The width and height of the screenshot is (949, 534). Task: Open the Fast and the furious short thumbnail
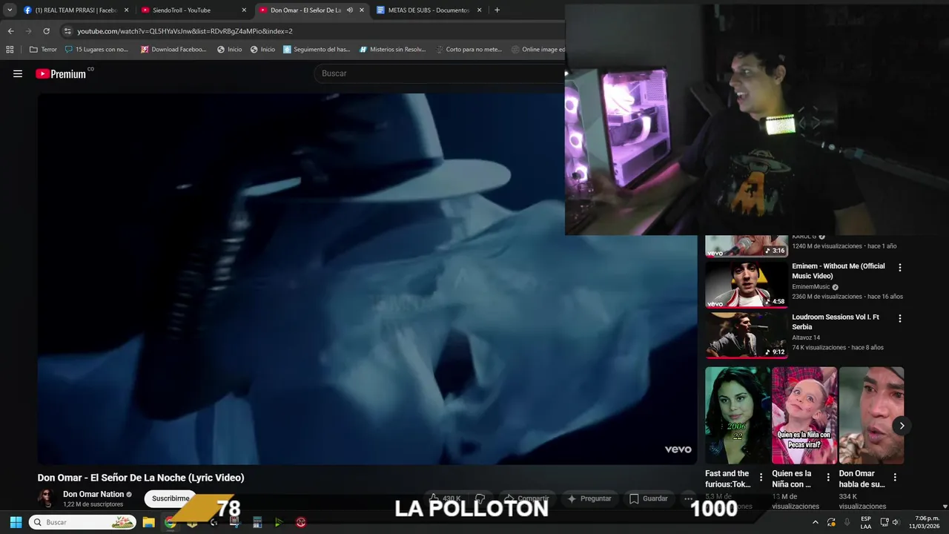(738, 415)
